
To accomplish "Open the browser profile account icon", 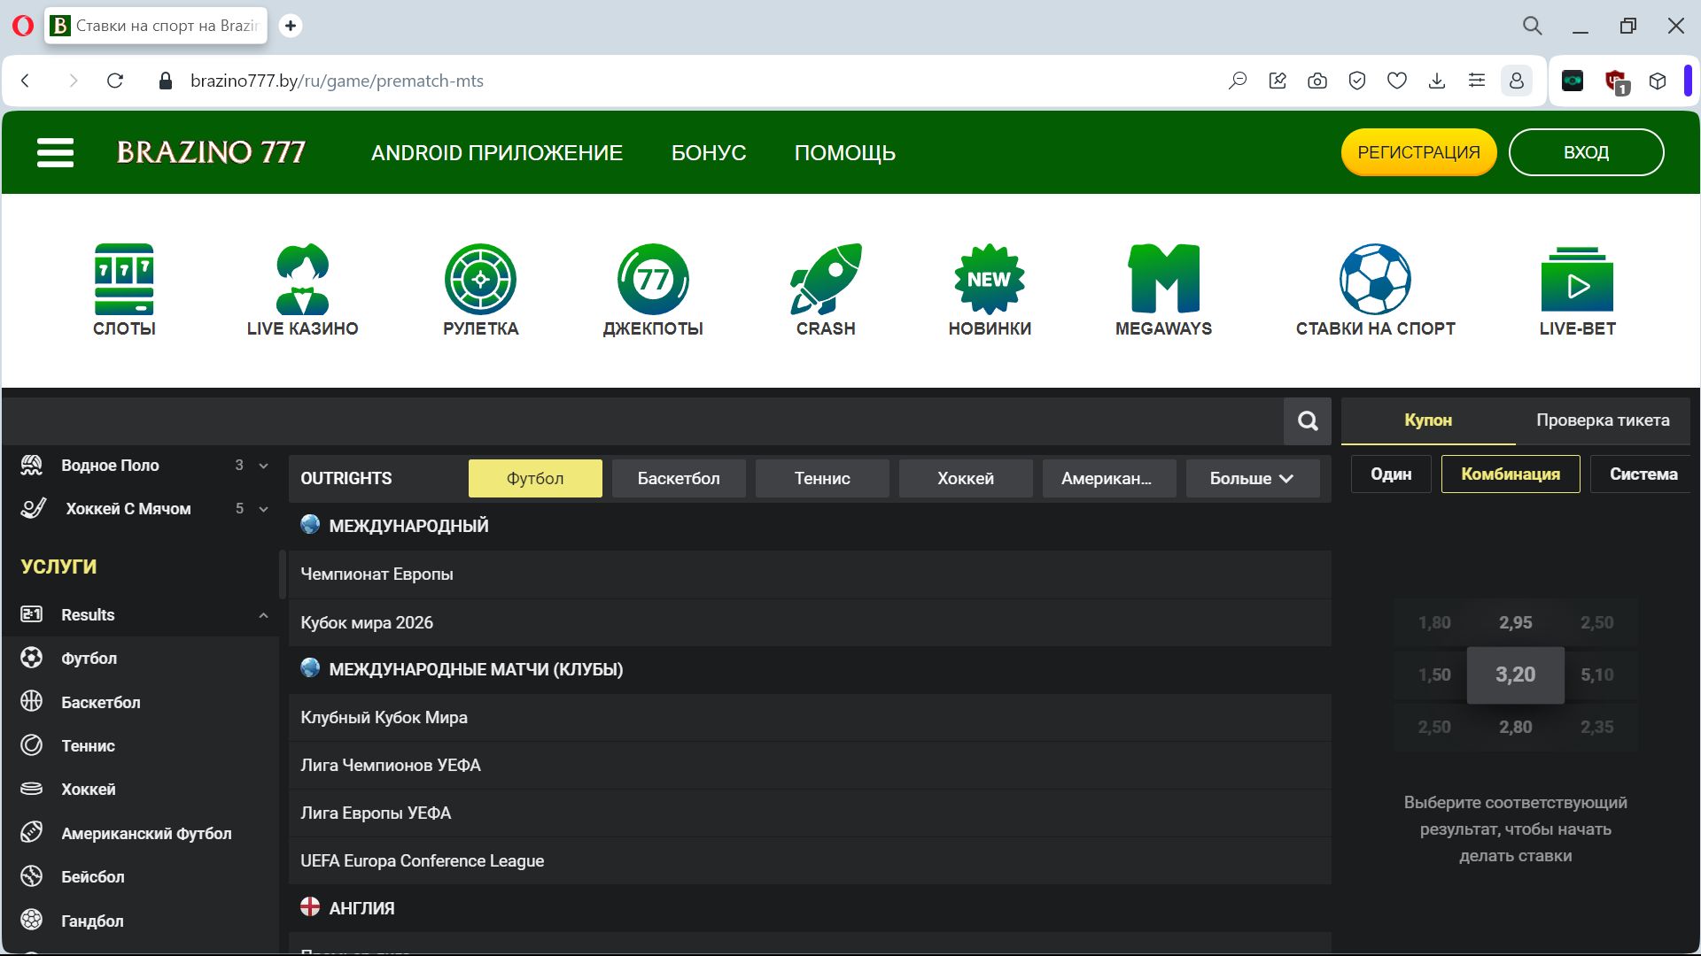I will pyautogui.click(x=1517, y=81).
